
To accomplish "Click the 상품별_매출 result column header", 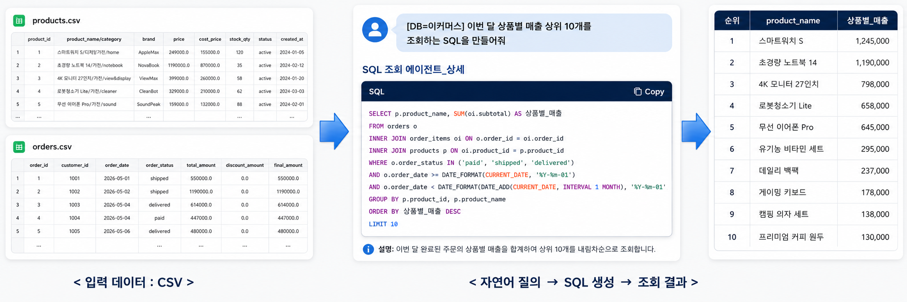I will (867, 20).
